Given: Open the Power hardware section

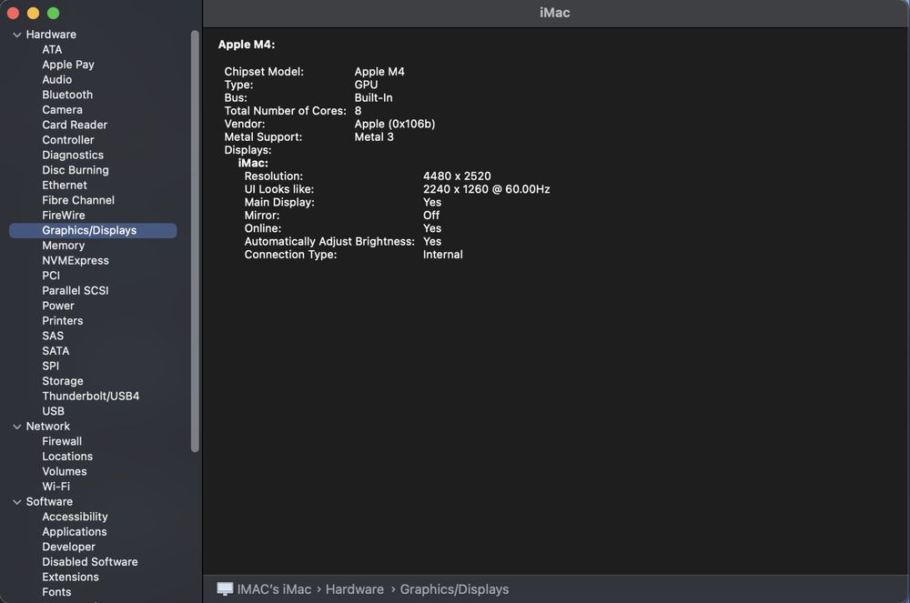Looking at the screenshot, I should tap(58, 307).
